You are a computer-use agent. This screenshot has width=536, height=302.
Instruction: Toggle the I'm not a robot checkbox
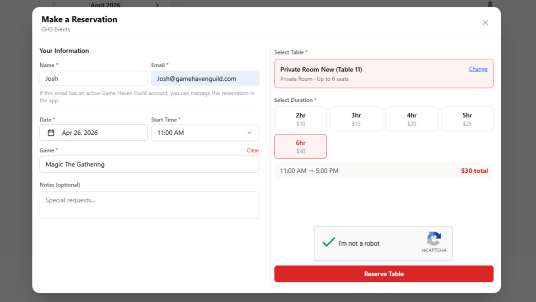[x=329, y=243]
